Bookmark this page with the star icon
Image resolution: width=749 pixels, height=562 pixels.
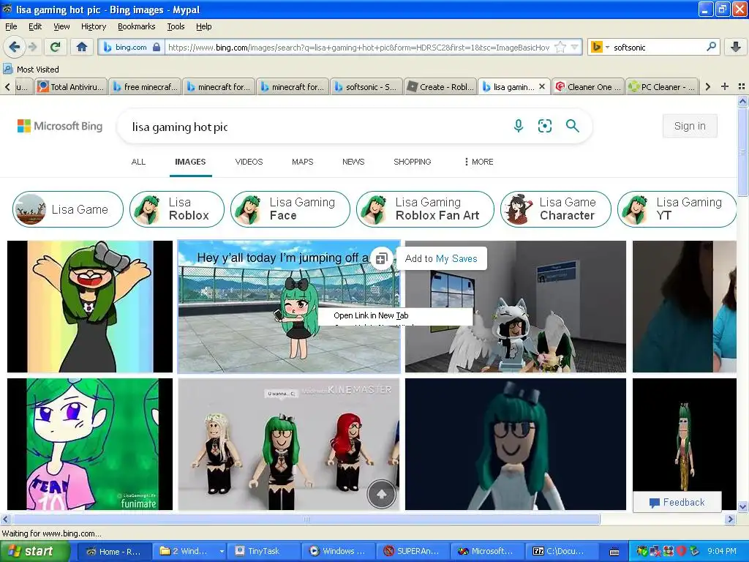point(560,48)
